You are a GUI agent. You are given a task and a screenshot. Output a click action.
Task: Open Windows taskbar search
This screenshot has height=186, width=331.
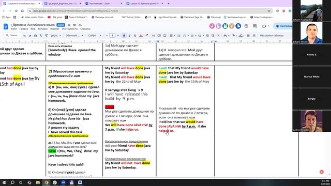(x=12, y=182)
